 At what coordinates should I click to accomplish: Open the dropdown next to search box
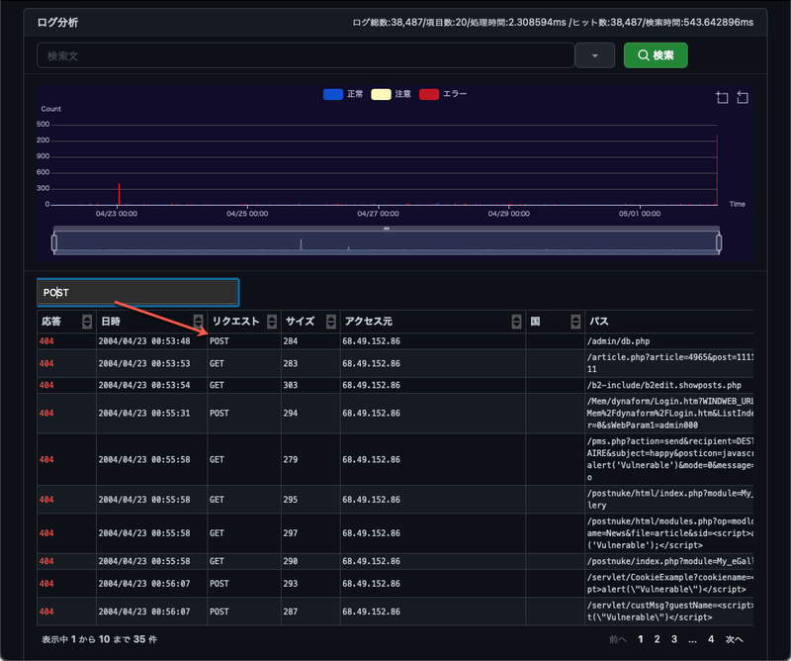[x=595, y=55]
